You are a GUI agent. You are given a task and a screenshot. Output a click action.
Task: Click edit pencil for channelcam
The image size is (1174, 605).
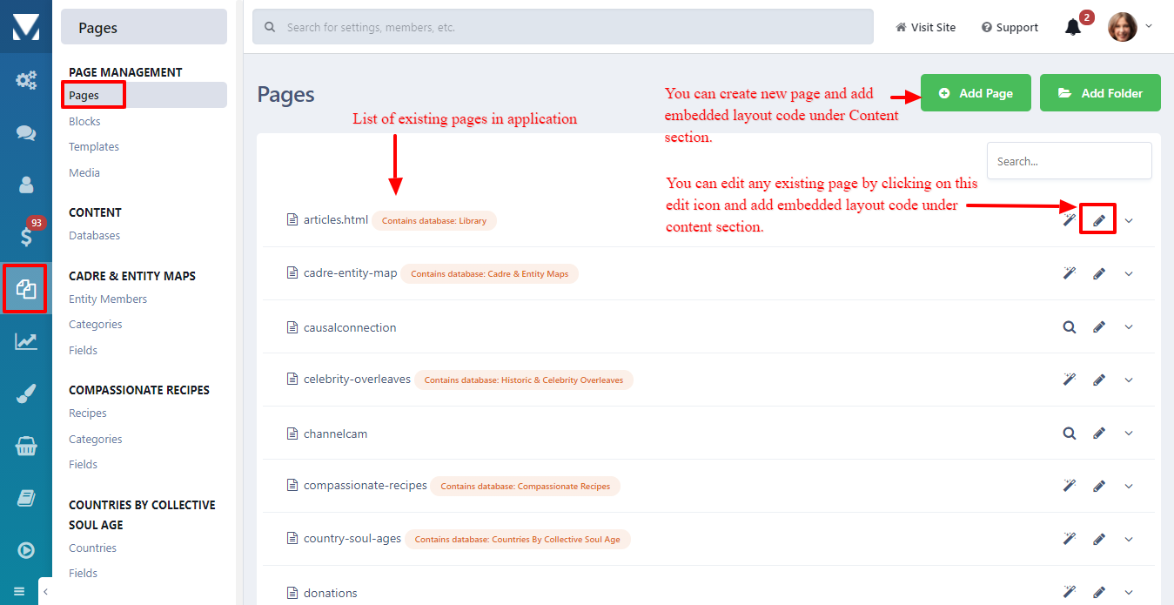1099,434
